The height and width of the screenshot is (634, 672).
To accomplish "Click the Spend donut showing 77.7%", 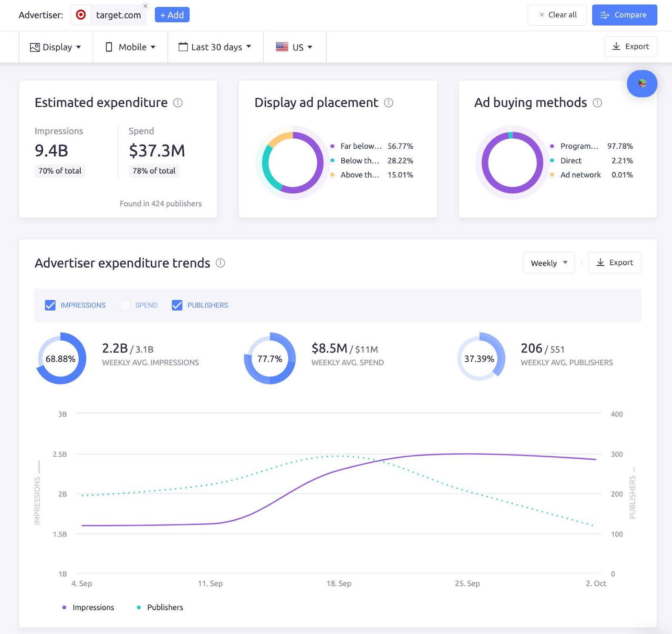I will point(269,358).
